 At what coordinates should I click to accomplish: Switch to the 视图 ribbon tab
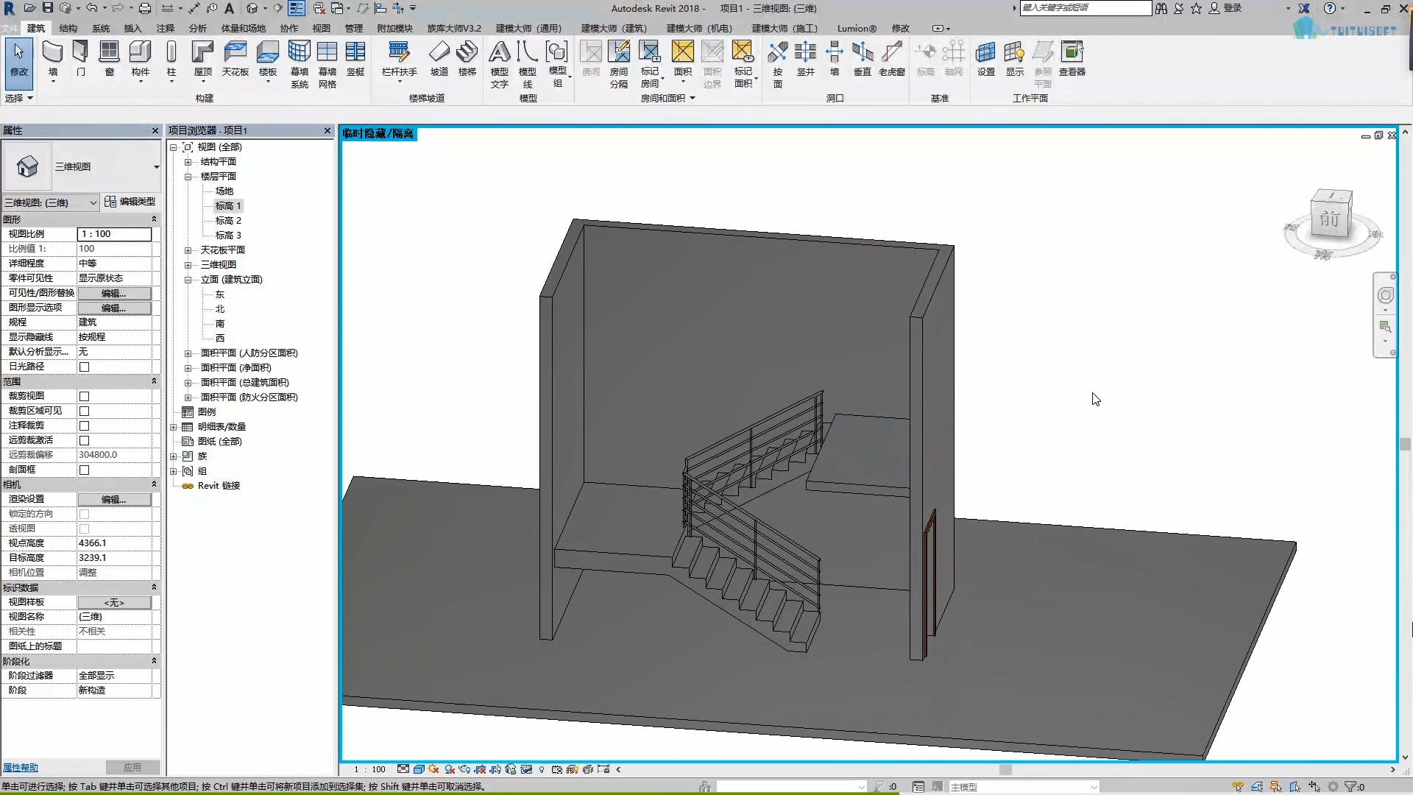click(x=322, y=29)
